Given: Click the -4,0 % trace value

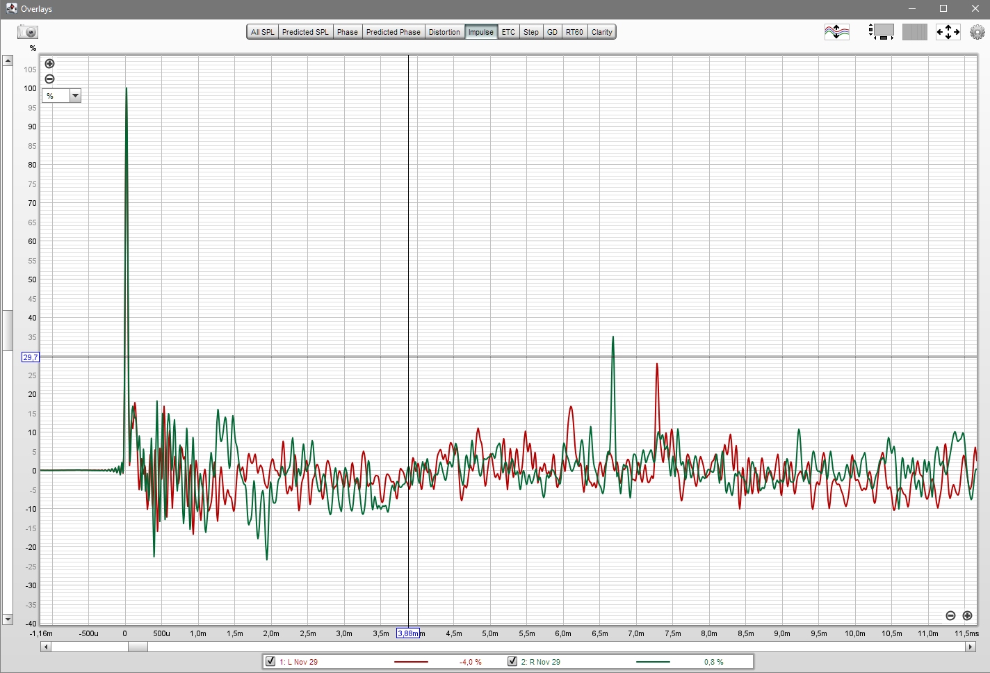Looking at the screenshot, I should click(471, 662).
